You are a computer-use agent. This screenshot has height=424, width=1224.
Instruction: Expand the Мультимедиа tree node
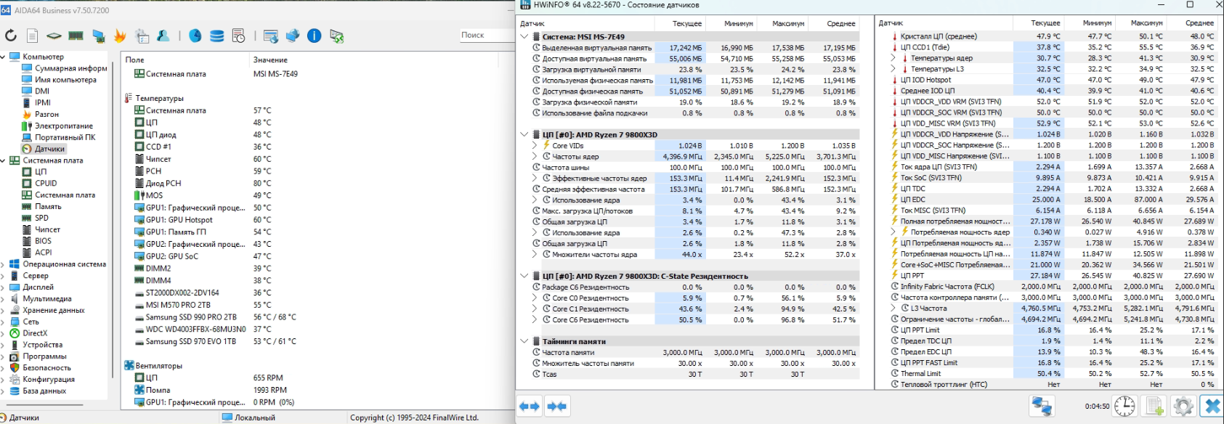point(3,298)
